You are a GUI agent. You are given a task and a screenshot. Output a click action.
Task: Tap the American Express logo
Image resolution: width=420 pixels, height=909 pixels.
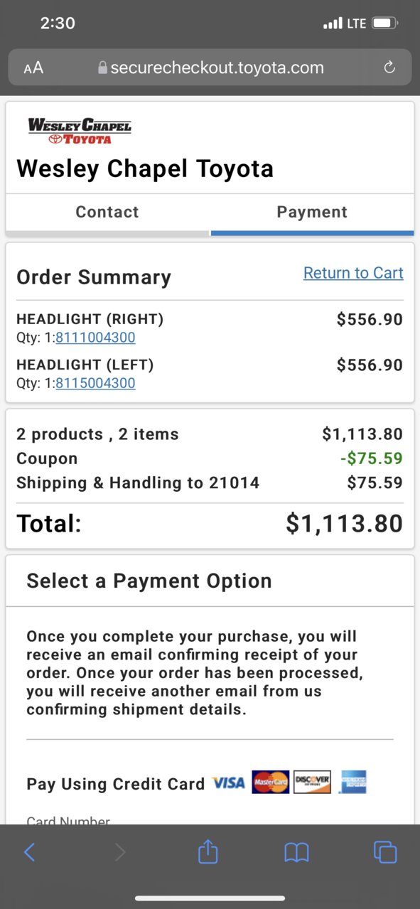click(352, 782)
